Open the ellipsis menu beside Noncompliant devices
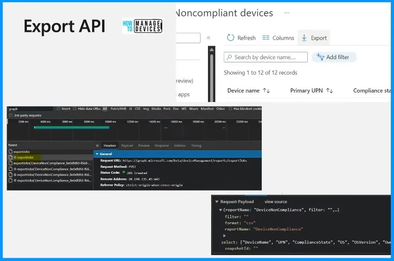The width and height of the screenshot is (394, 261). pyautogui.click(x=287, y=13)
